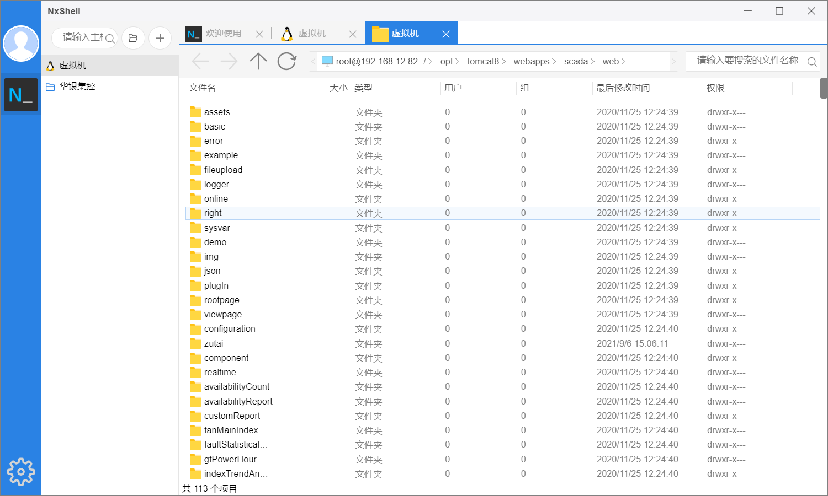This screenshot has width=828, height=496.
Task: Jump to webapps in the breadcrumb path
Action: pos(531,61)
